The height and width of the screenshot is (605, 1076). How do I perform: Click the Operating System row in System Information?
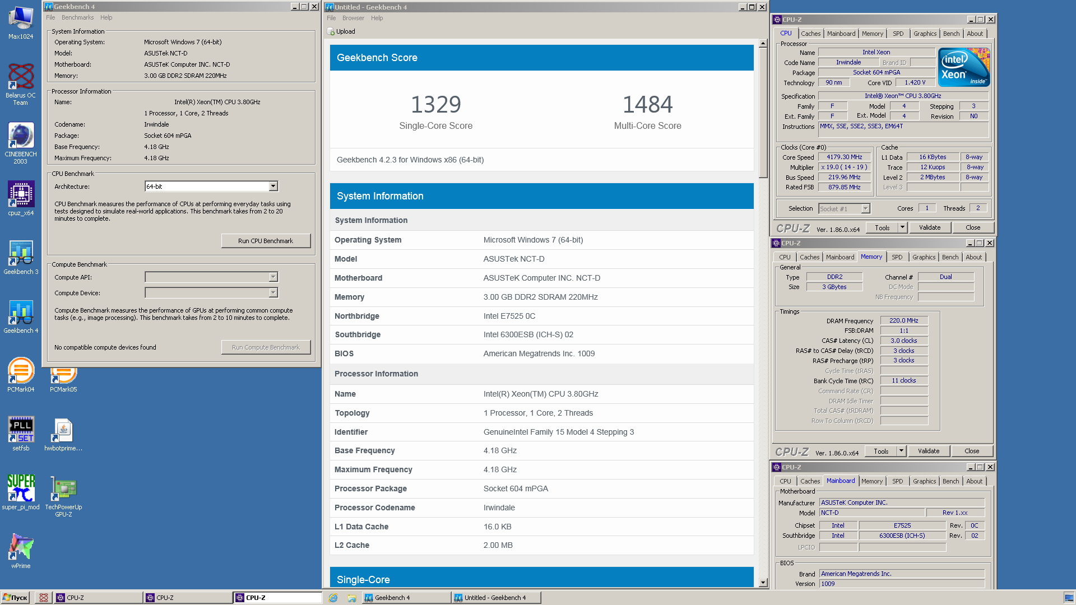coord(541,240)
